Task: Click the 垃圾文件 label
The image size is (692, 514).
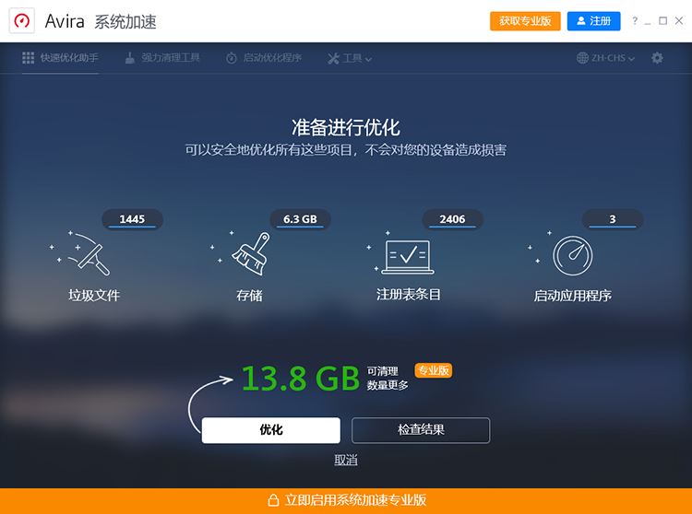Action: pos(94,295)
